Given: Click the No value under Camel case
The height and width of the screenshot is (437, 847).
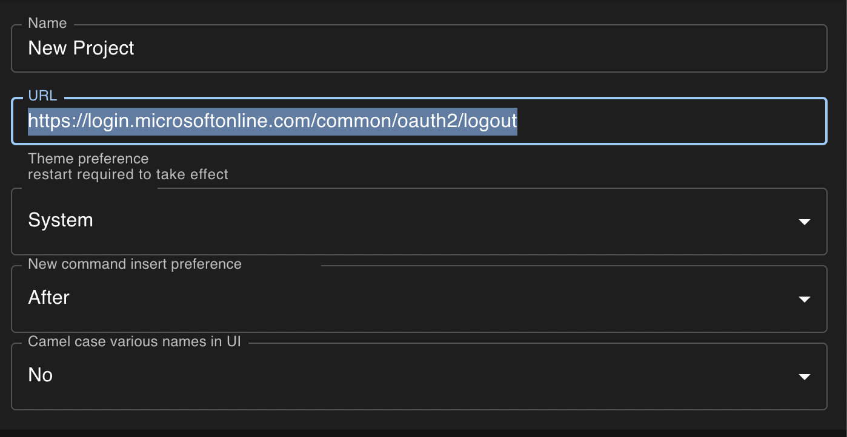Looking at the screenshot, I should pyautogui.click(x=40, y=375).
